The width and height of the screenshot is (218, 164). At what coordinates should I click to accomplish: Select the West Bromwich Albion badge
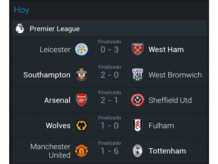(138, 75)
